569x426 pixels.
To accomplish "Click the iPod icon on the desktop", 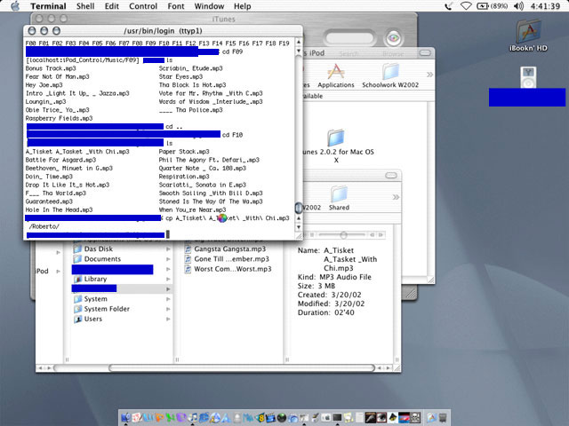I will [527, 75].
